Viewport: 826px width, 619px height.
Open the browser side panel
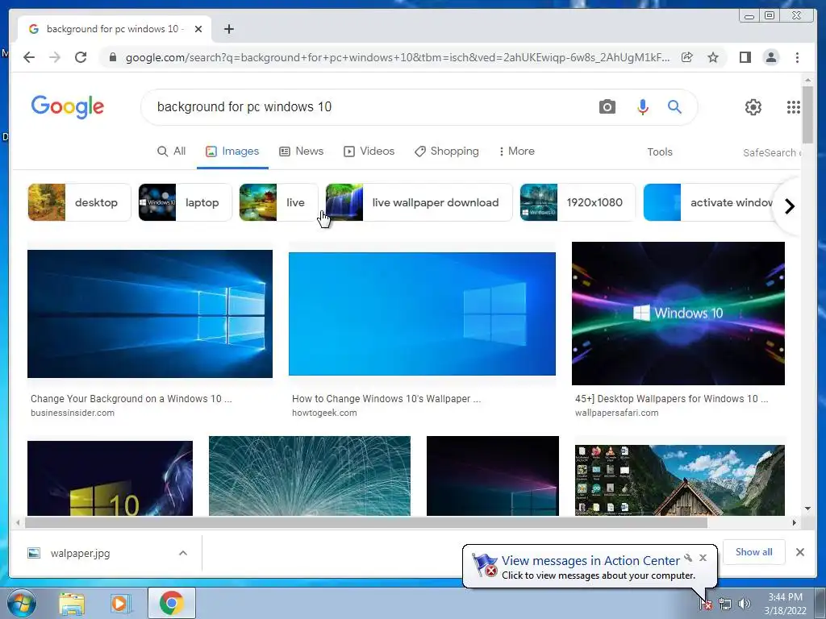pos(745,57)
